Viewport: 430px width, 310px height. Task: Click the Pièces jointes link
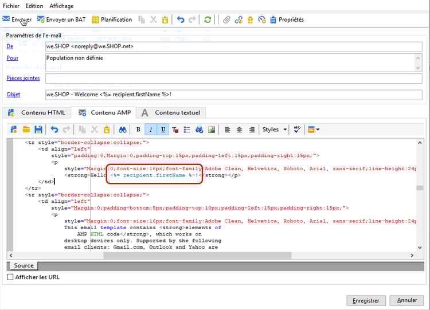pos(23,78)
